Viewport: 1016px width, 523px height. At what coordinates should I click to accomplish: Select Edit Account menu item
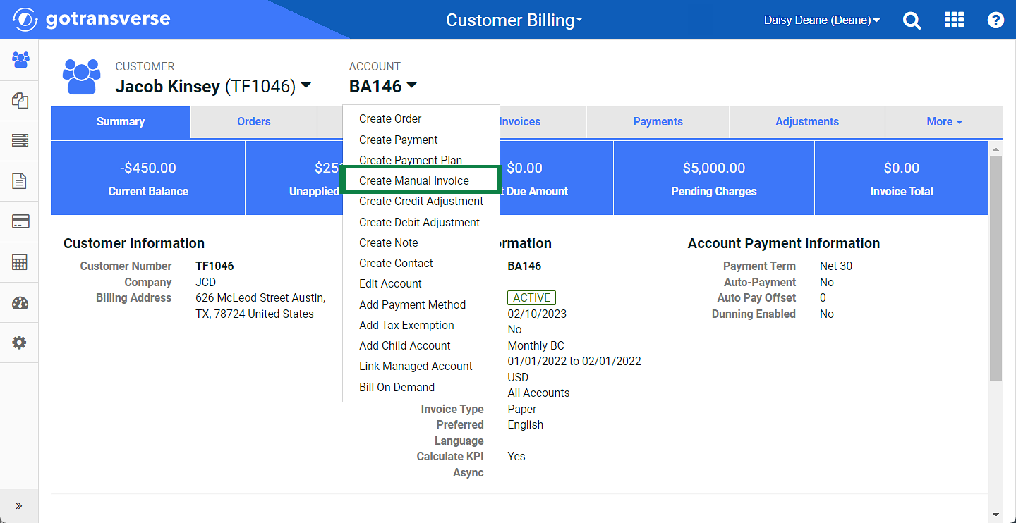coord(421,283)
